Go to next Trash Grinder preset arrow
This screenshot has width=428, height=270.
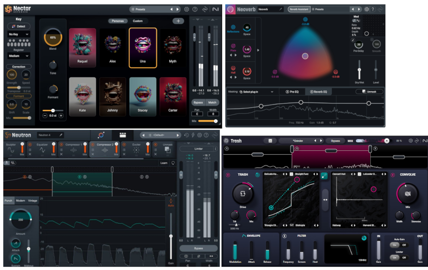pos(321,141)
